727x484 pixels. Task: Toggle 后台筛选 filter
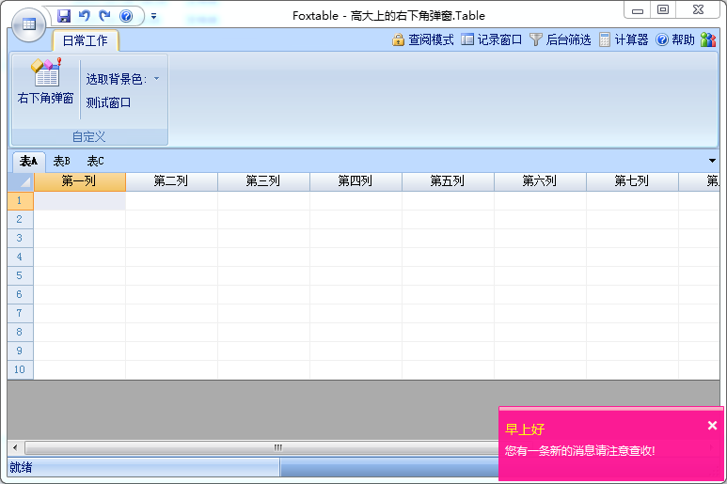[x=561, y=39]
